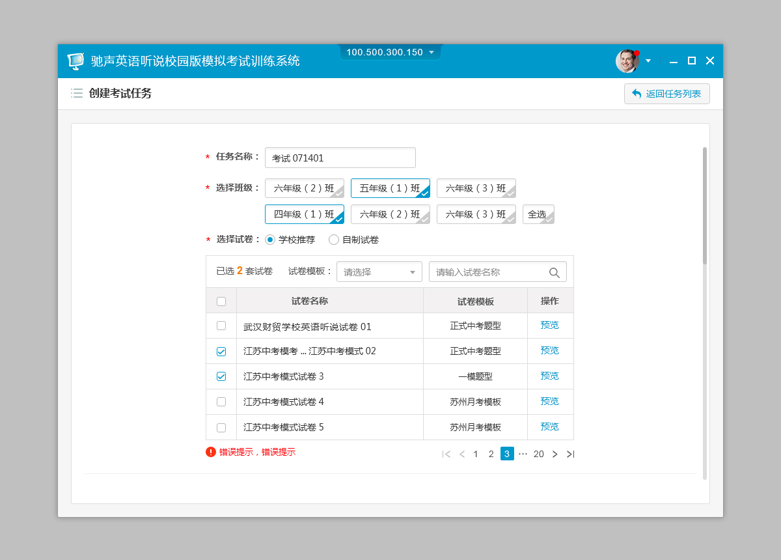781x560 pixels.
Task: Jump to the last page arrow
Action: [570, 454]
